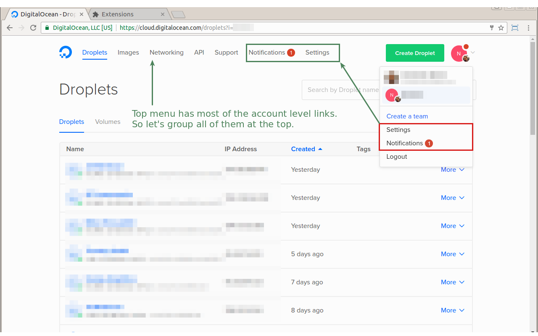This screenshot has width=538, height=336.
Task: Click the tab overview icon beside Chrome menu
Action: pyautogui.click(x=514, y=28)
